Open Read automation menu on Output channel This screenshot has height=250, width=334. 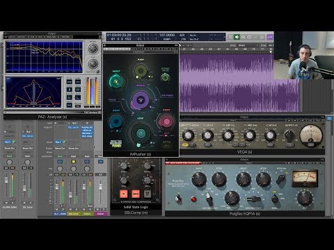click(87, 156)
